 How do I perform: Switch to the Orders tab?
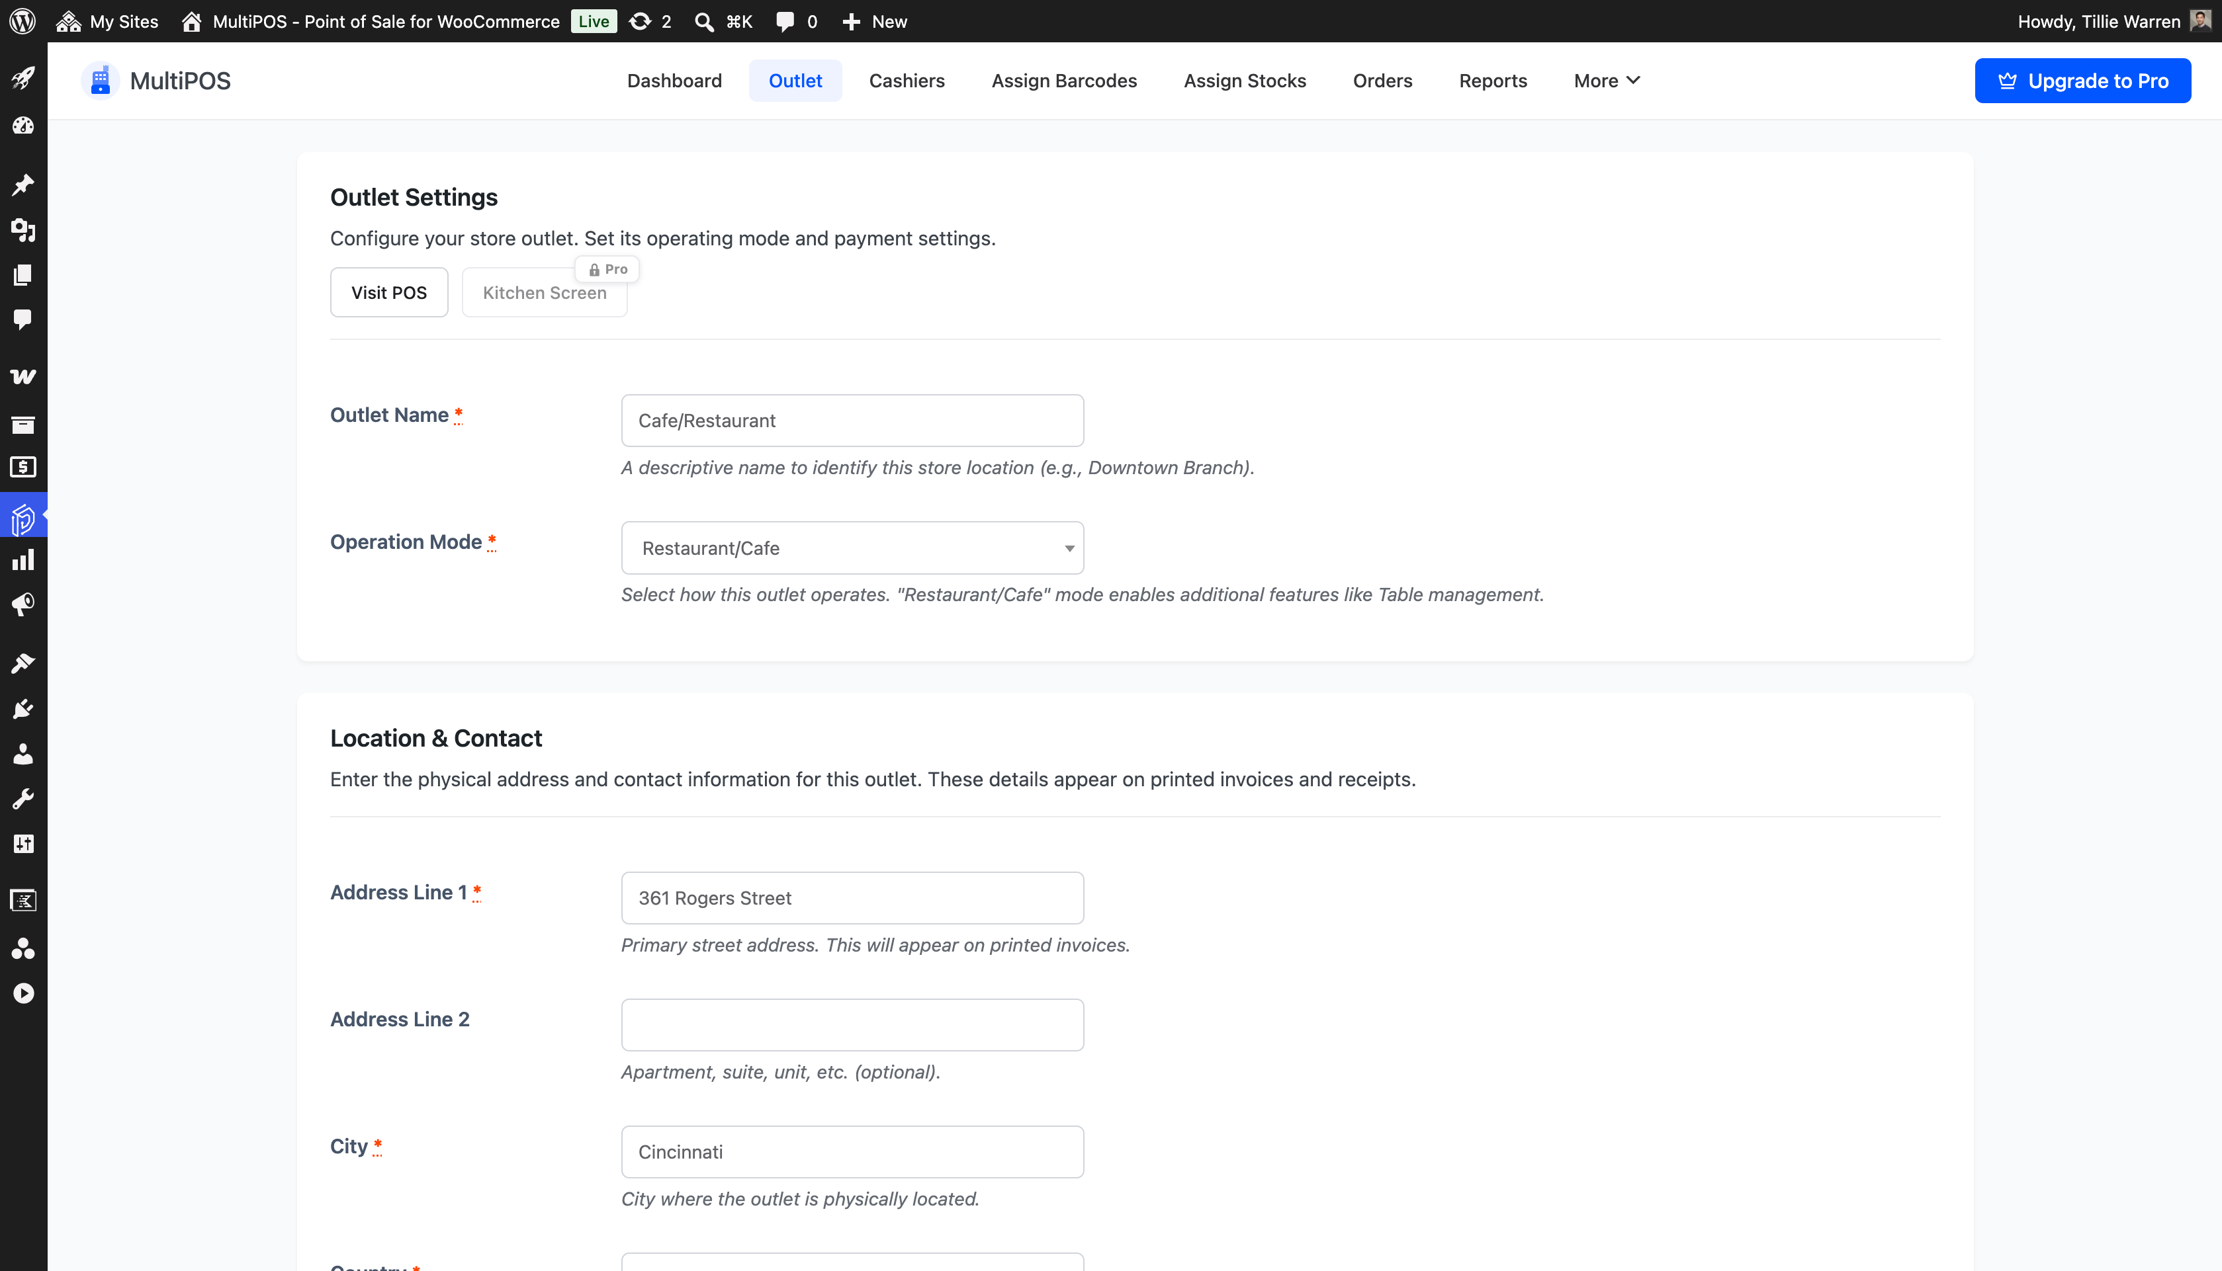pyautogui.click(x=1383, y=80)
